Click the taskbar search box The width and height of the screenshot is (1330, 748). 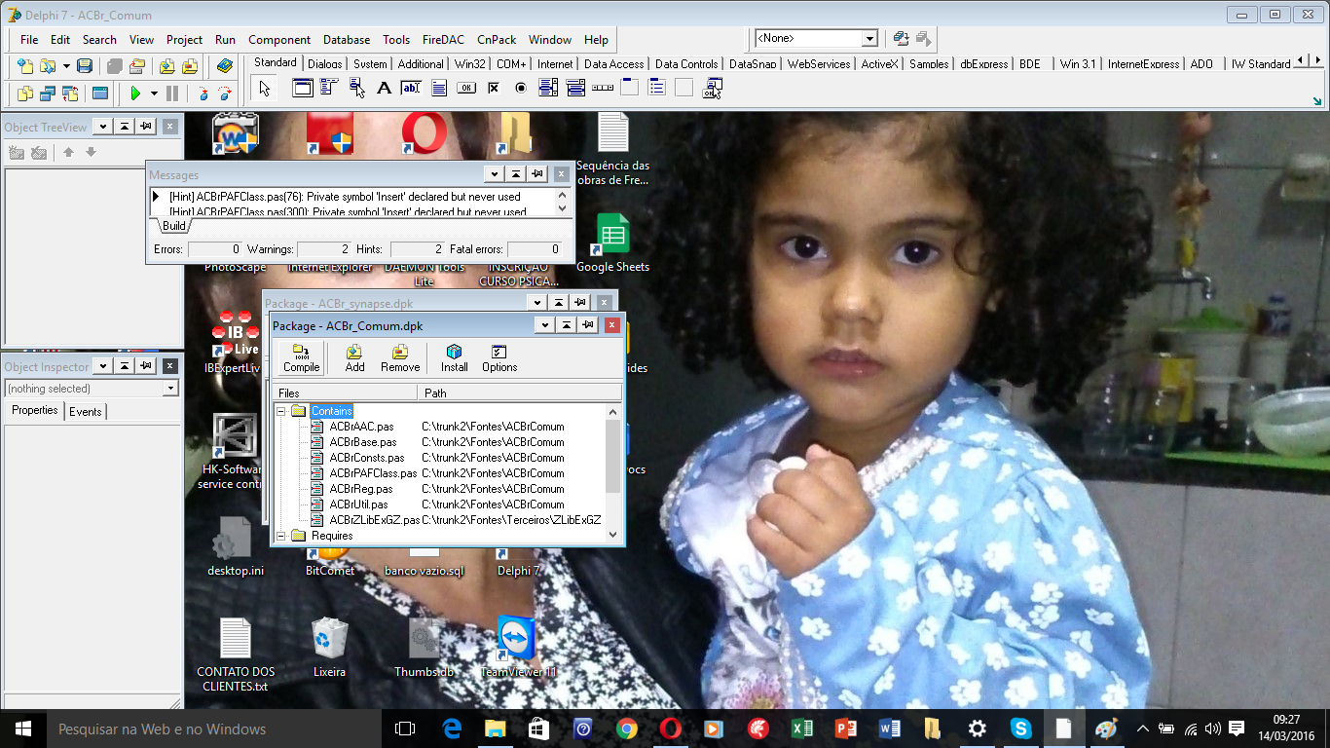tap(213, 729)
